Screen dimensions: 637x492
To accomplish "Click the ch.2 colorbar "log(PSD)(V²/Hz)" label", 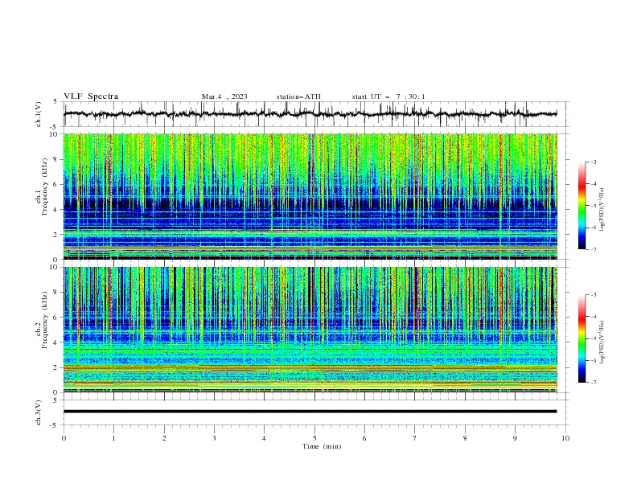I will pyautogui.click(x=602, y=342).
